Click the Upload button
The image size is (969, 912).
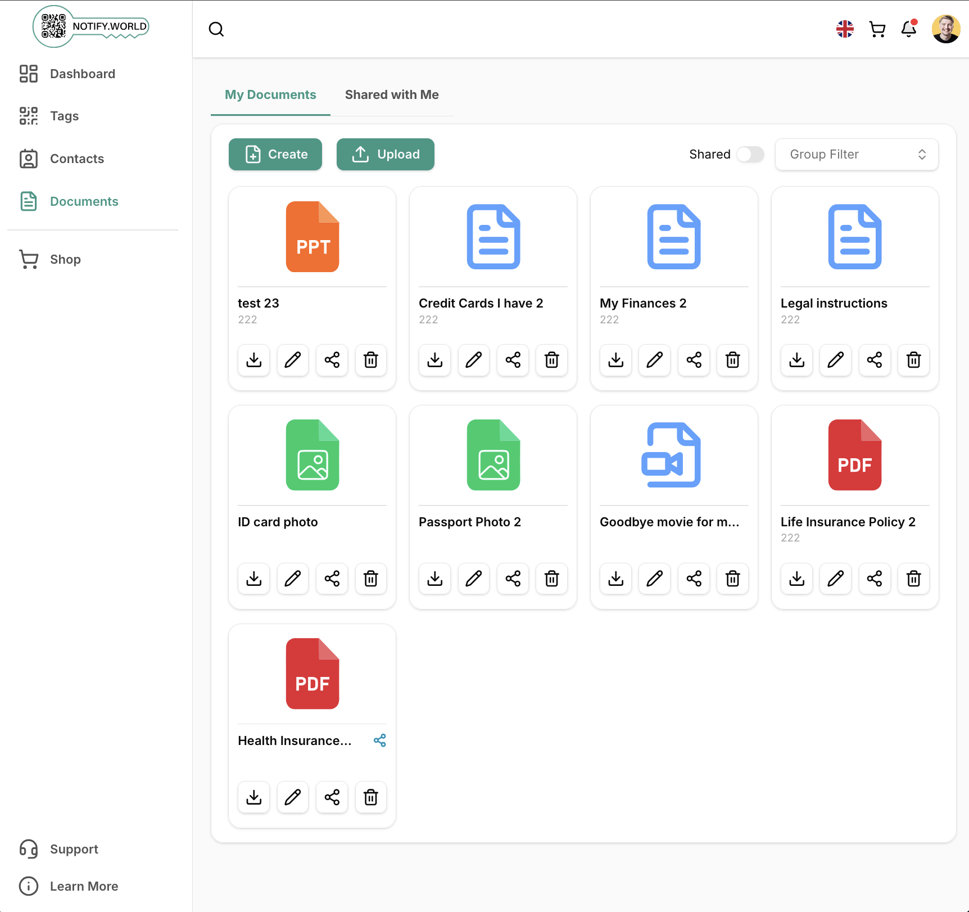click(x=386, y=155)
